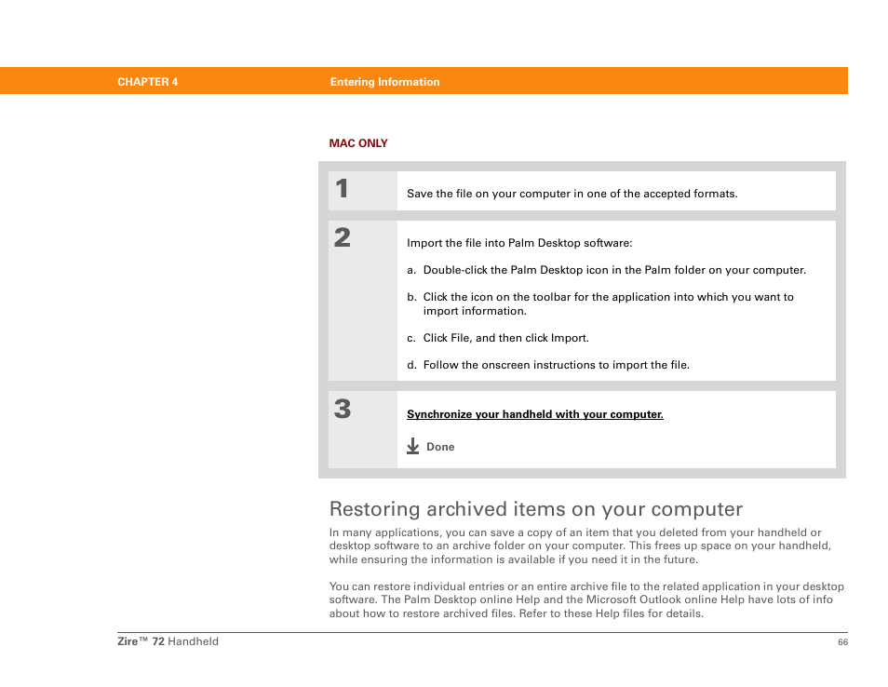
Task: Click step d 'Follow the onscreen instructions'
Action: (x=548, y=365)
